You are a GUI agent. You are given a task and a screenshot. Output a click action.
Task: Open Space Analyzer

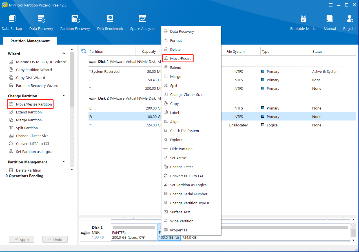[143, 23]
